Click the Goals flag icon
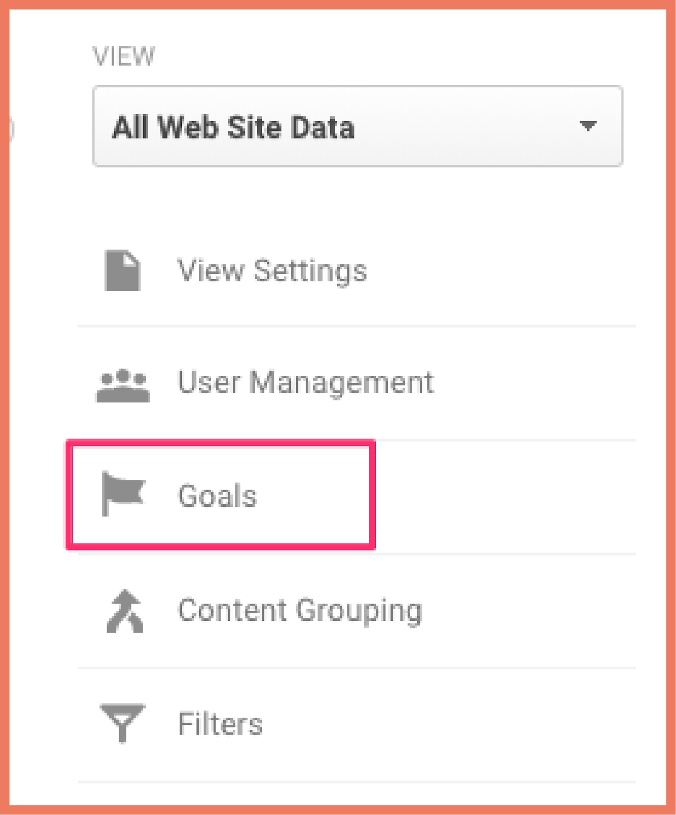The width and height of the screenshot is (676, 815). pos(123,493)
